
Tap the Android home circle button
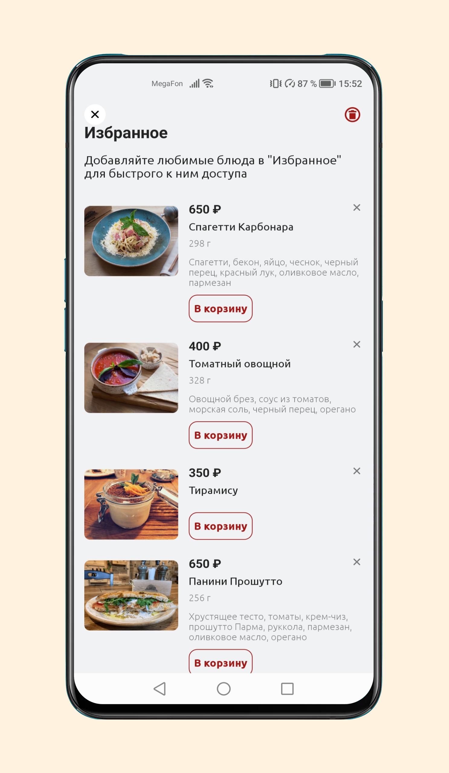[223, 689]
